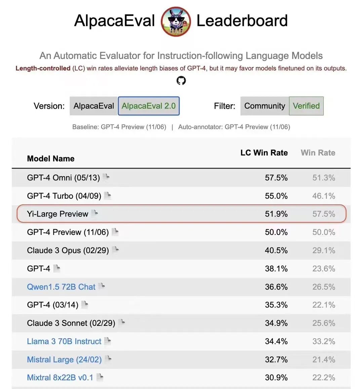Open document icon beside GPT-4 Turbo (04/09)
This screenshot has width=363, height=389.
[x=108, y=195]
